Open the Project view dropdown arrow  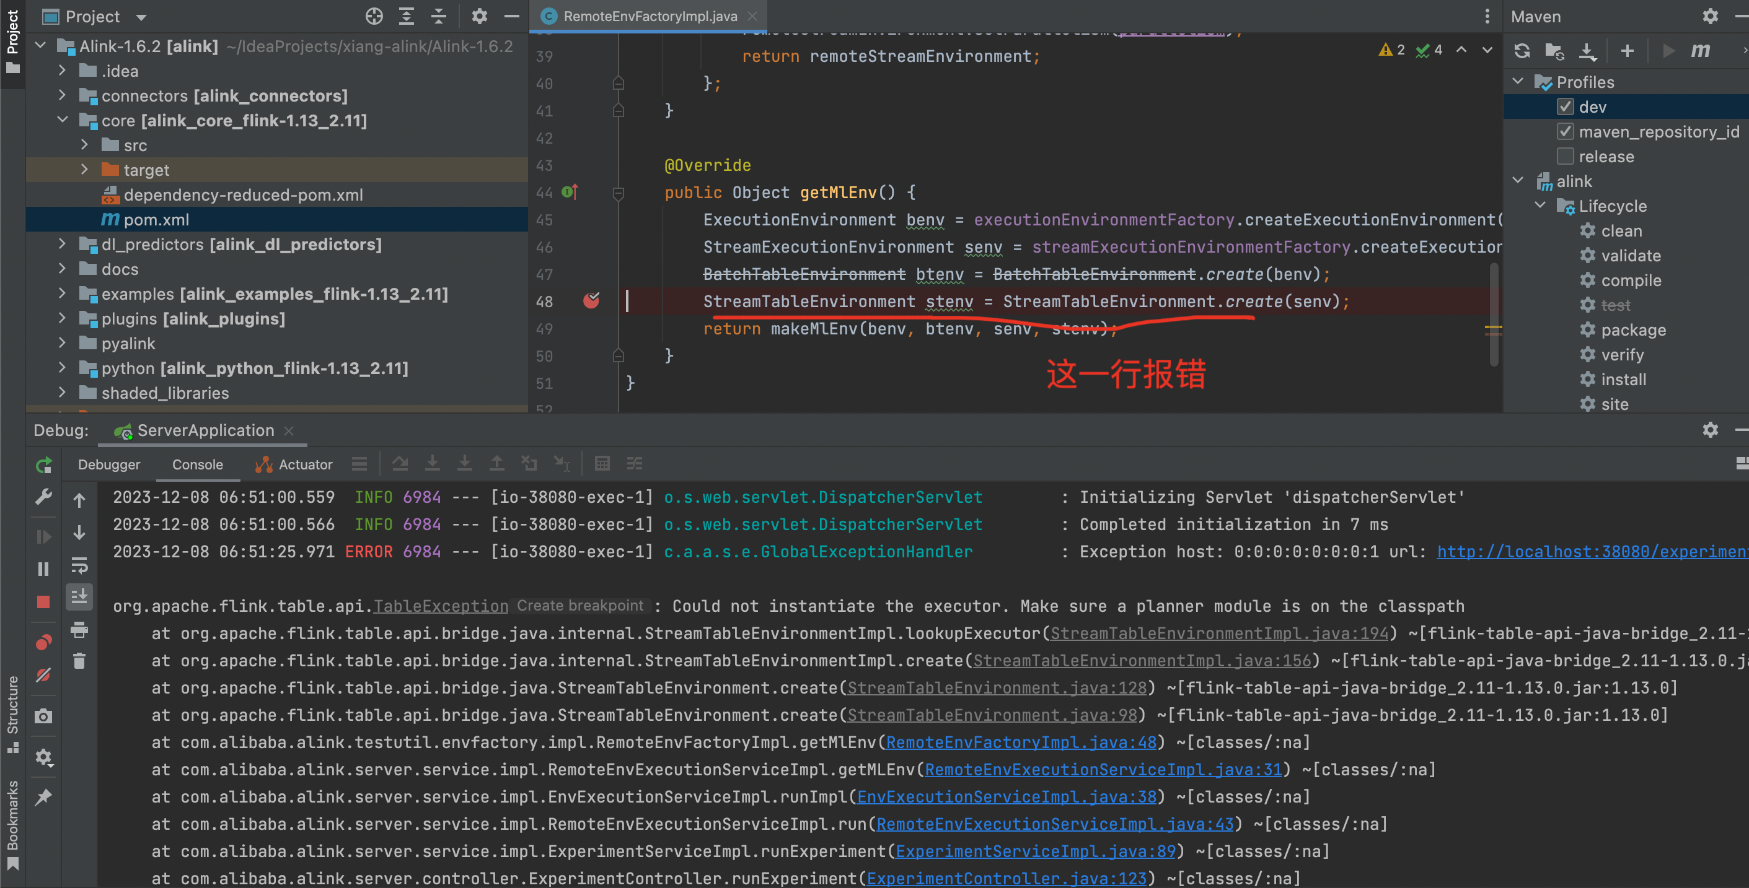(x=141, y=17)
